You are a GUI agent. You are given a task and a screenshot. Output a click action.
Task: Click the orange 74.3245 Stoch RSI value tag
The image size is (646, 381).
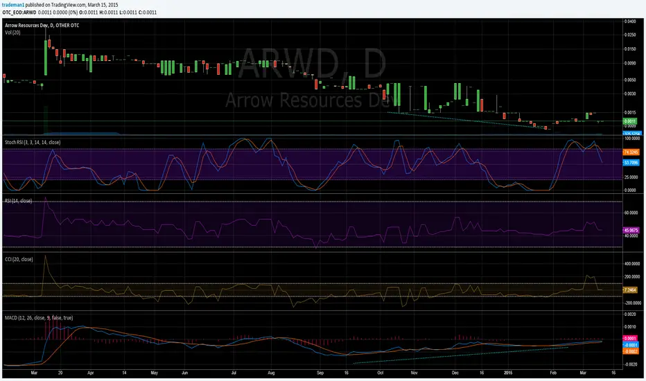(x=631, y=152)
